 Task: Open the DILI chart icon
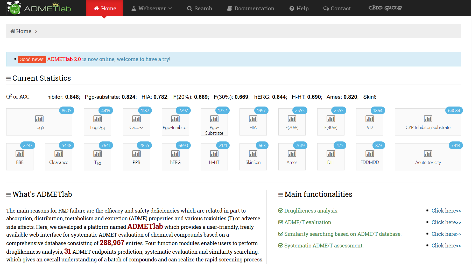[331, 154]
